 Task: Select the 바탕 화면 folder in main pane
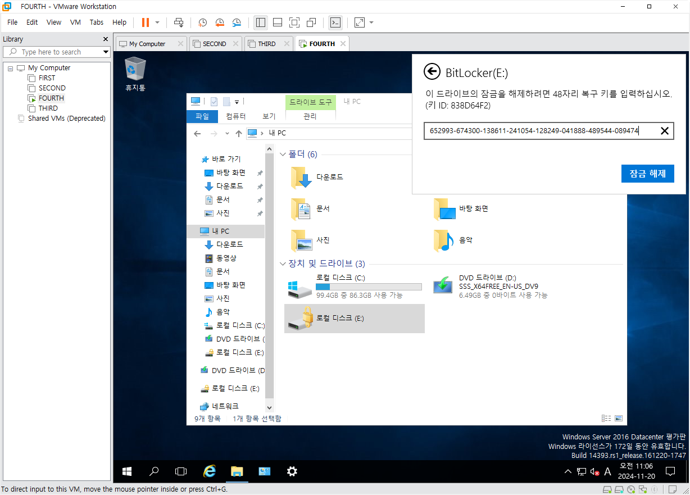461,208
